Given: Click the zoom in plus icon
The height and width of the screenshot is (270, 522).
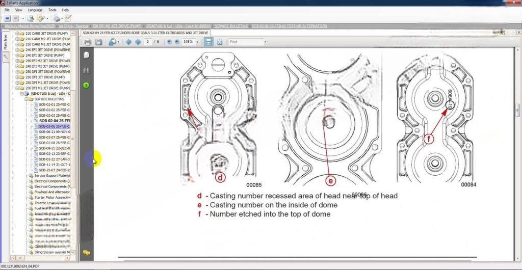Looking at the screenshot, I should 177,42.
